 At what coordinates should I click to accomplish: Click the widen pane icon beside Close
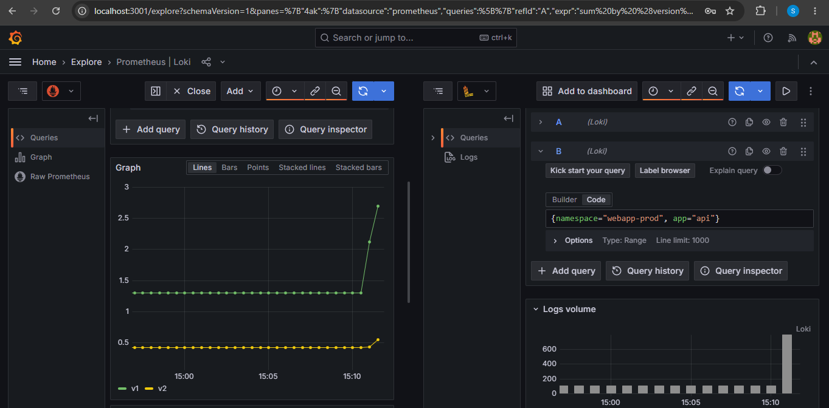coord(156,91)
